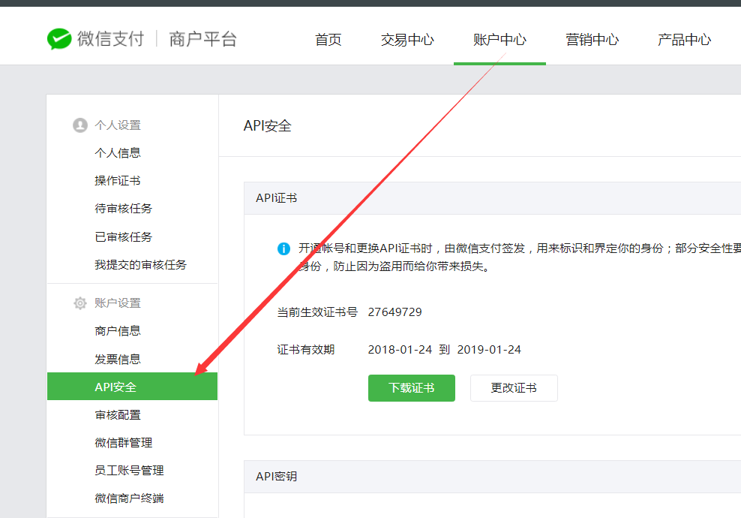Select the 账户中心 tab

tap(499, 40)
